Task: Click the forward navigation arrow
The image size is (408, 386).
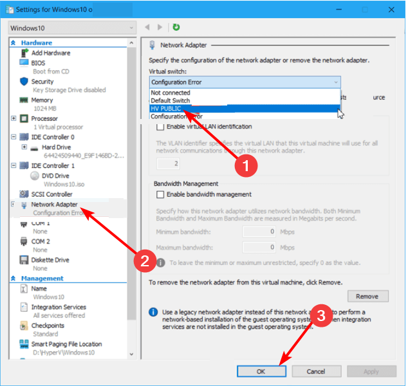Action: [160, 27]
